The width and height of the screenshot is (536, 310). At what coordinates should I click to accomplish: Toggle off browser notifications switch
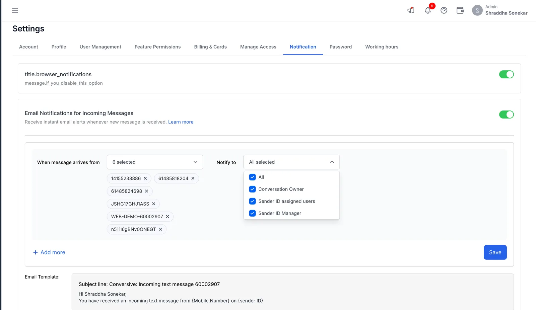(x=506, y=74)
